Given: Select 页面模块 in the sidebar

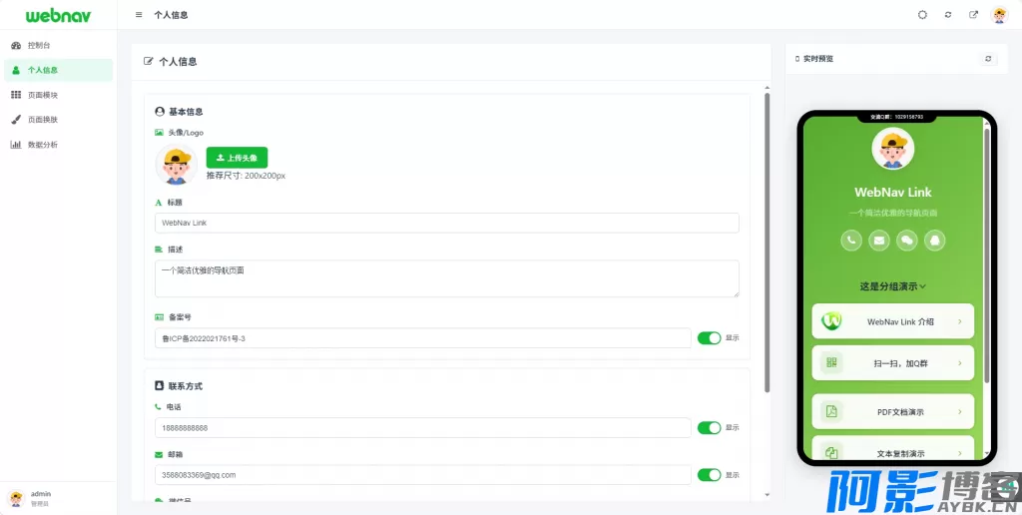Looking at the screenshot, I should pyautogui.click(x=43, y=95).
